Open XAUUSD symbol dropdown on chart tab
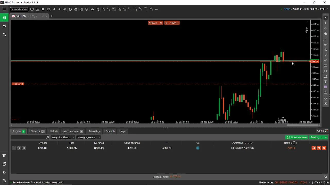Viewport: 330px width, 185px height. tap(29, 16)
